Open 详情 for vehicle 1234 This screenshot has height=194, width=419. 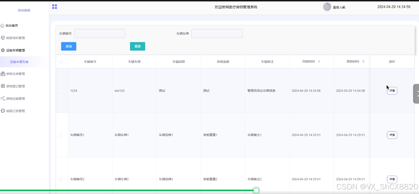coord(392,91)
